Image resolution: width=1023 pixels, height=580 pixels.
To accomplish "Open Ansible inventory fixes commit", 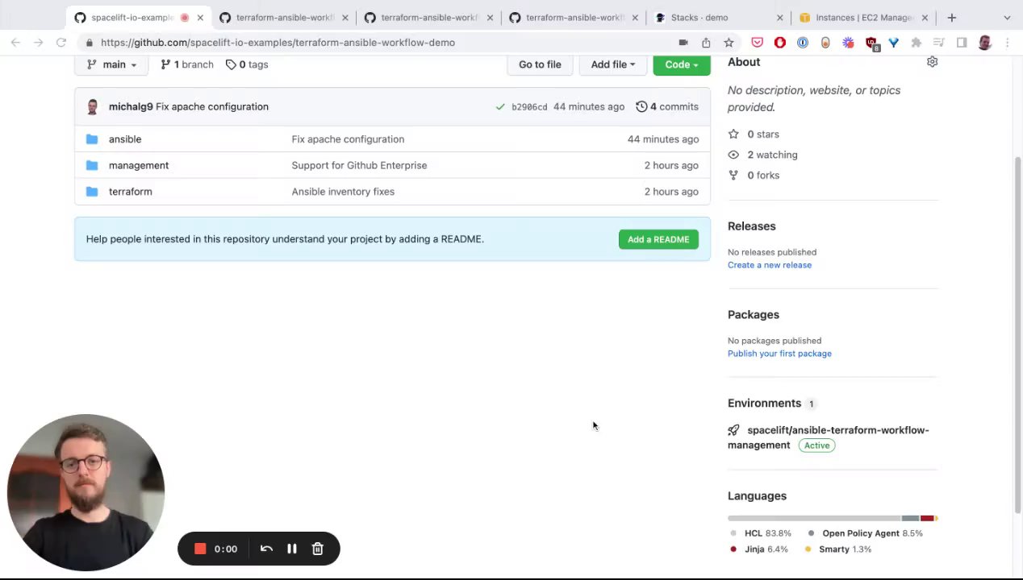I will pos(343,192).
